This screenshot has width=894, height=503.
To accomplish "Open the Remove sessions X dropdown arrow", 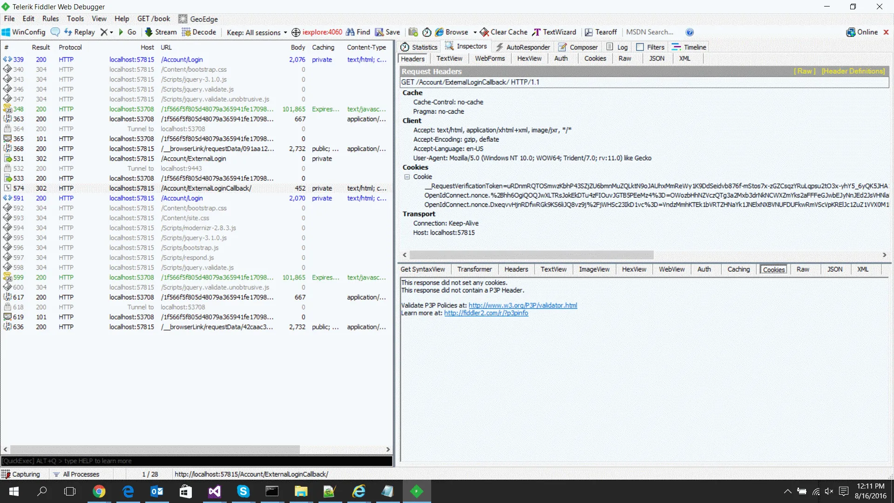I will (x=112, y=32).
